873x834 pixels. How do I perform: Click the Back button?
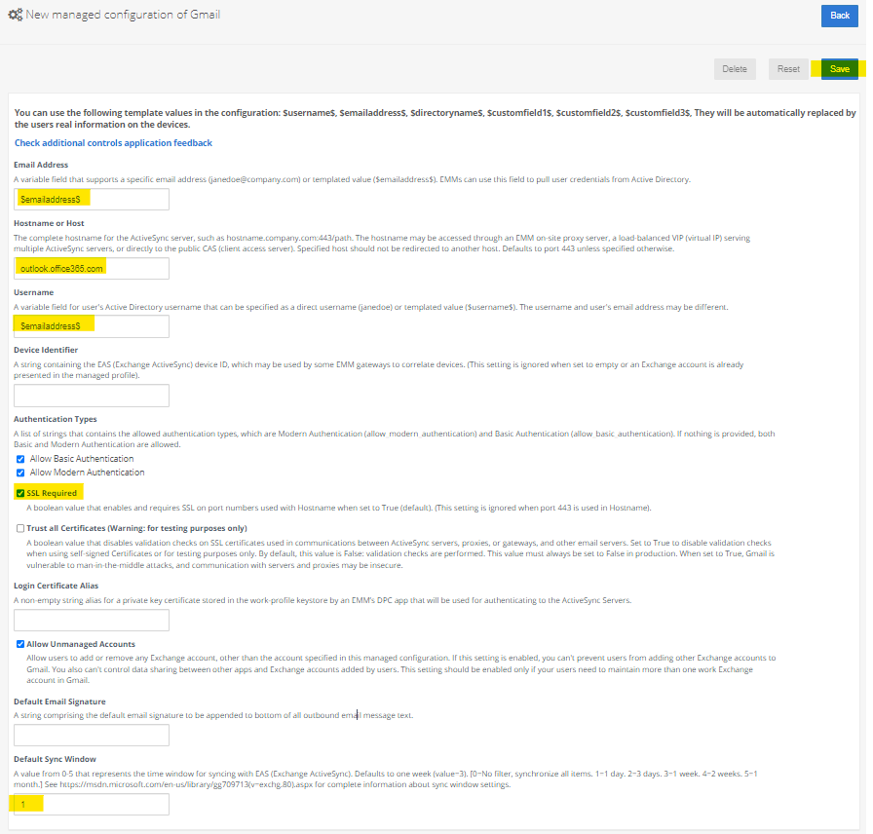pyautogui.click(x=839, y=16)
